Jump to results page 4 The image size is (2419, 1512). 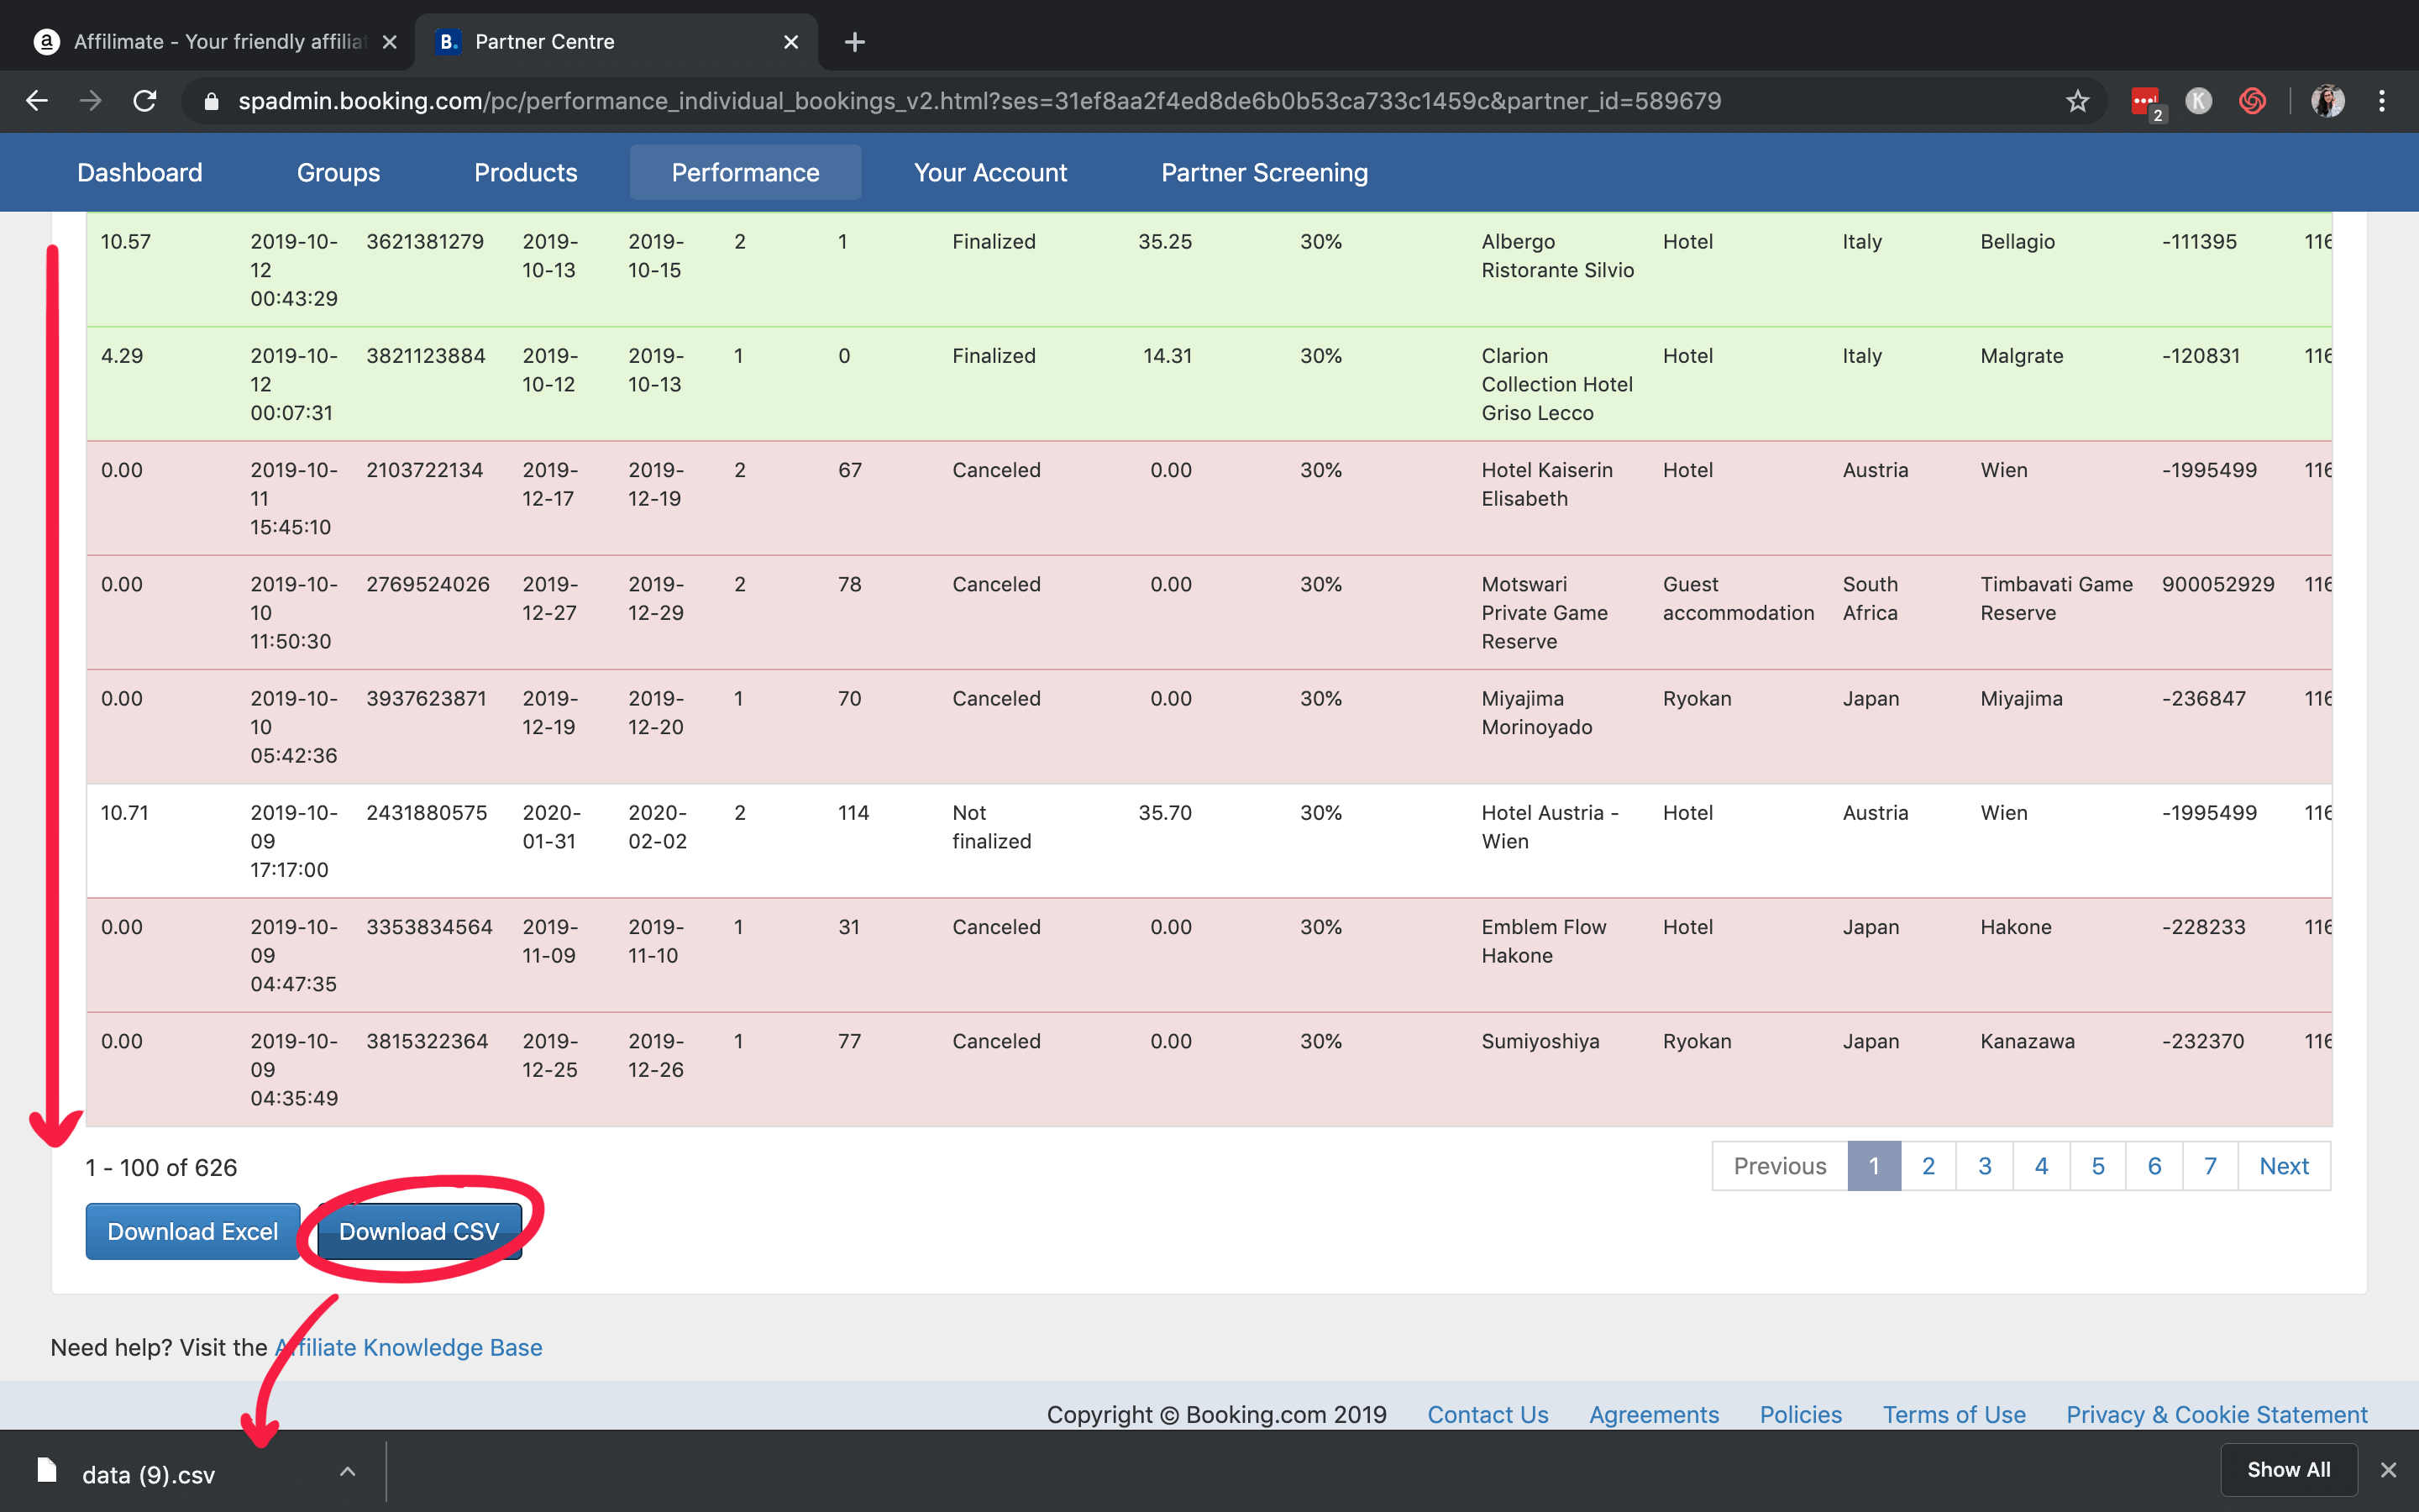tap(2041, 1166)
